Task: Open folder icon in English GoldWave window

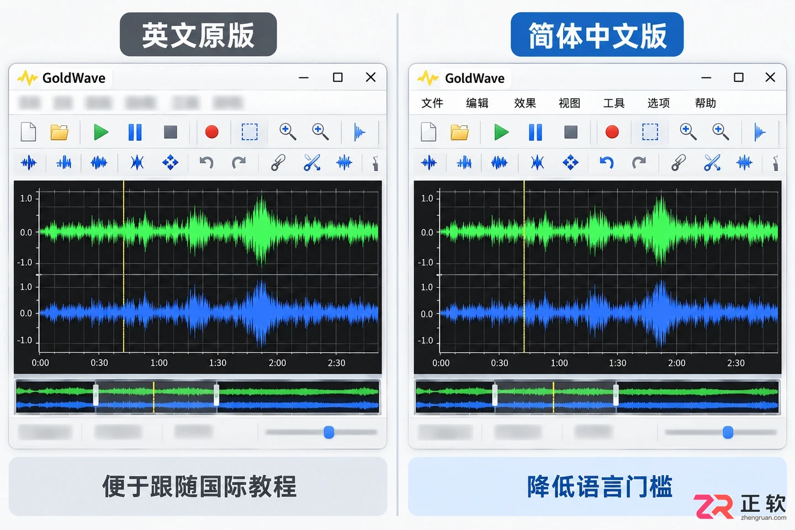Action: pos(60,132)
